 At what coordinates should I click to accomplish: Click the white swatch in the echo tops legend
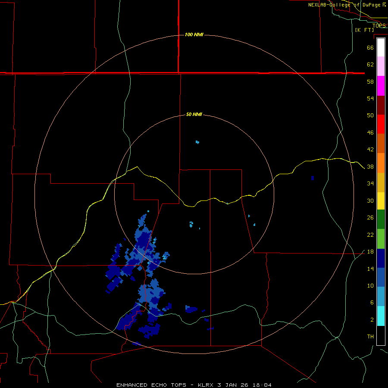click(x=381, y=47)
